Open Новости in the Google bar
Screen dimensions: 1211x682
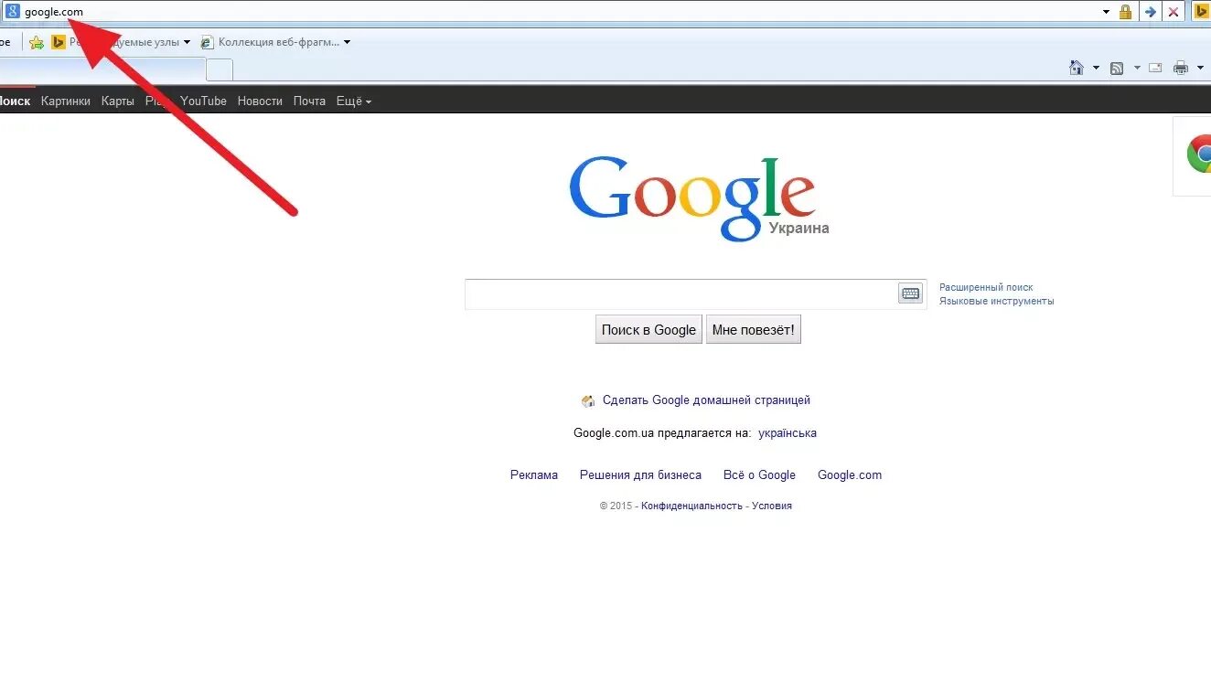pyautogui.click(x=260, y=101)
